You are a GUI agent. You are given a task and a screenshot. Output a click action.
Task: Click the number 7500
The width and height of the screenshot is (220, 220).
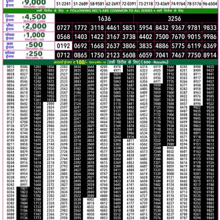click(x=162, y=37)
